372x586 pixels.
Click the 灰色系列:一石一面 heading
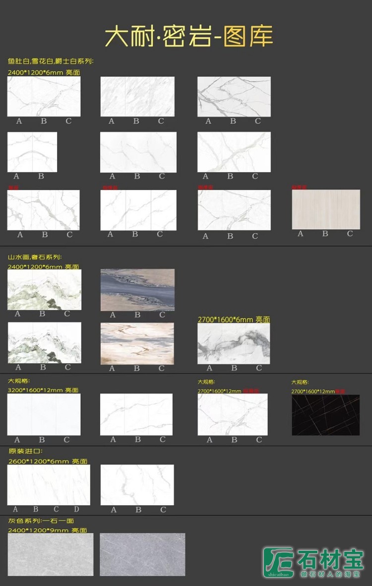tap(41, 521)
